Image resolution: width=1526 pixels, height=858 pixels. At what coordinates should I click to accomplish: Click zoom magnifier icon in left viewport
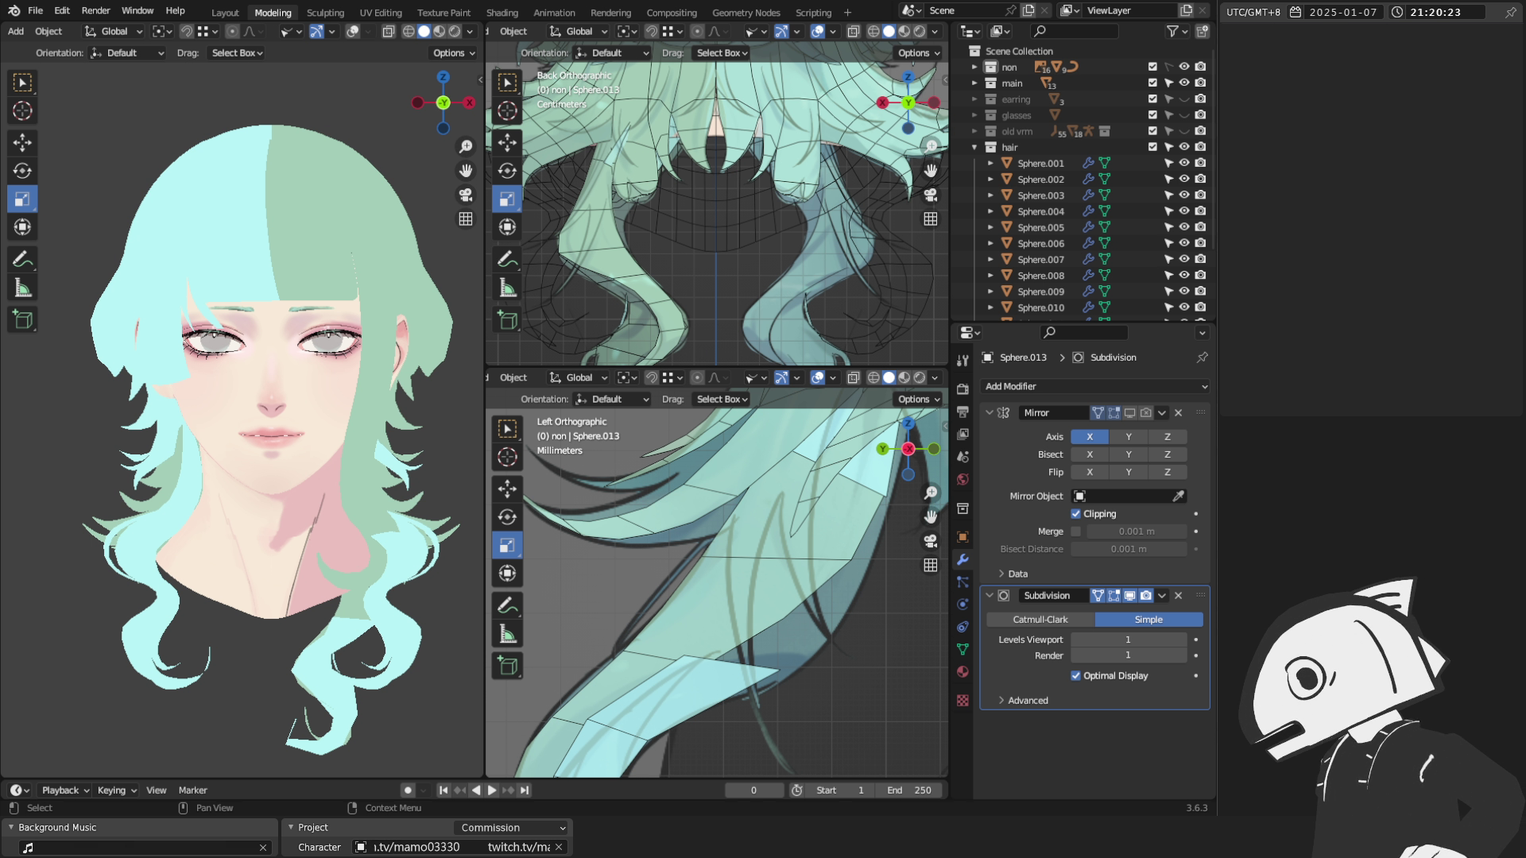(466, 147)
